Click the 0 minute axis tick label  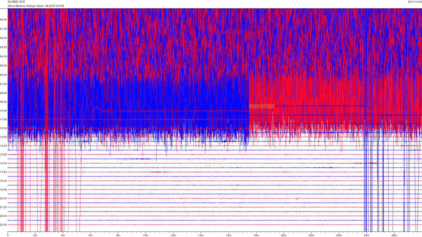(8, 235)
